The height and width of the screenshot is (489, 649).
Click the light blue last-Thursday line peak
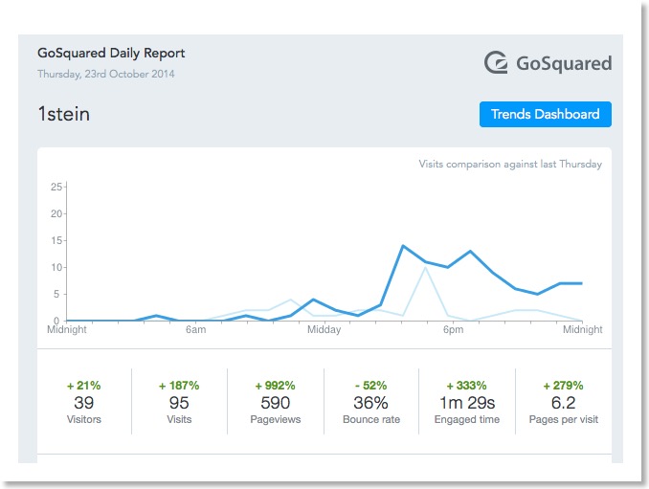(x=425, y=268)
